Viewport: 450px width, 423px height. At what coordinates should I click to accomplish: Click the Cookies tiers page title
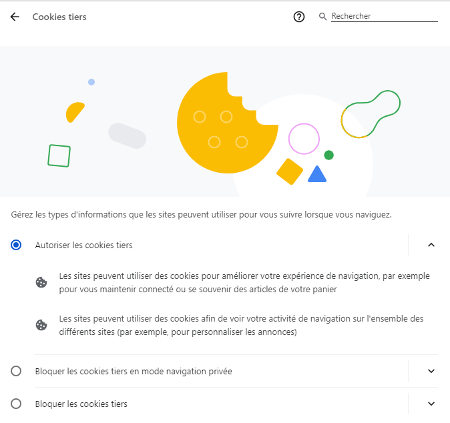pyautogui.click(x=59, y=17)
